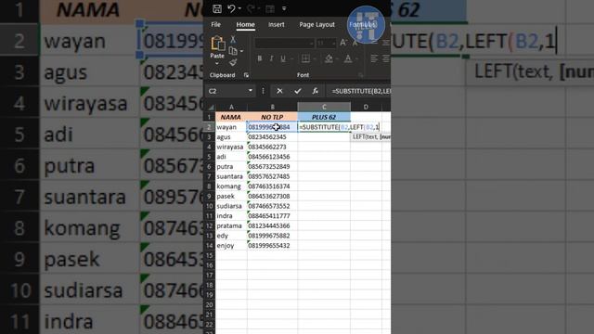Open the File tab
Screen dimensions: 594x334
(x=216, y=25)
